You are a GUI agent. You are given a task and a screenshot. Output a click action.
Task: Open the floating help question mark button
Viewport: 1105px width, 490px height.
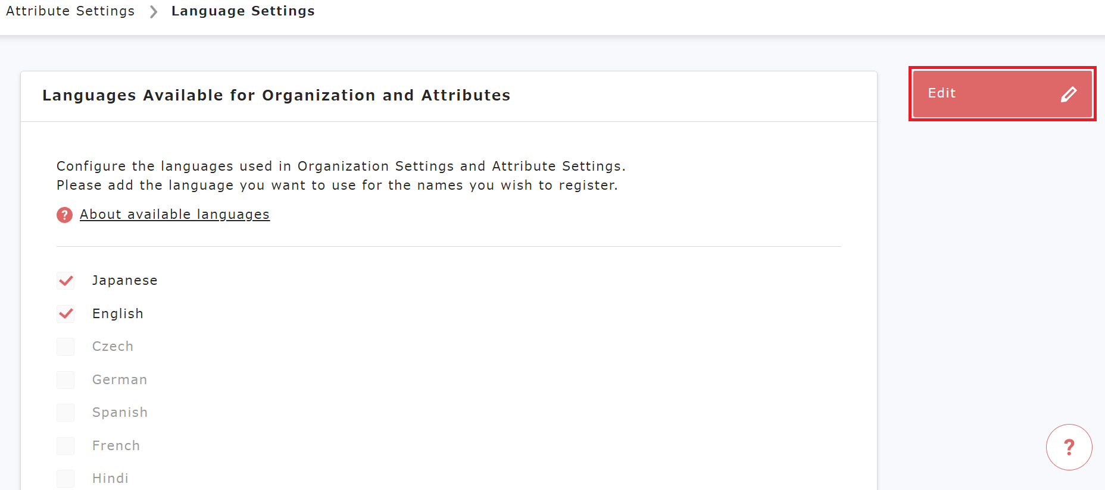click(x=1069, y=447)
